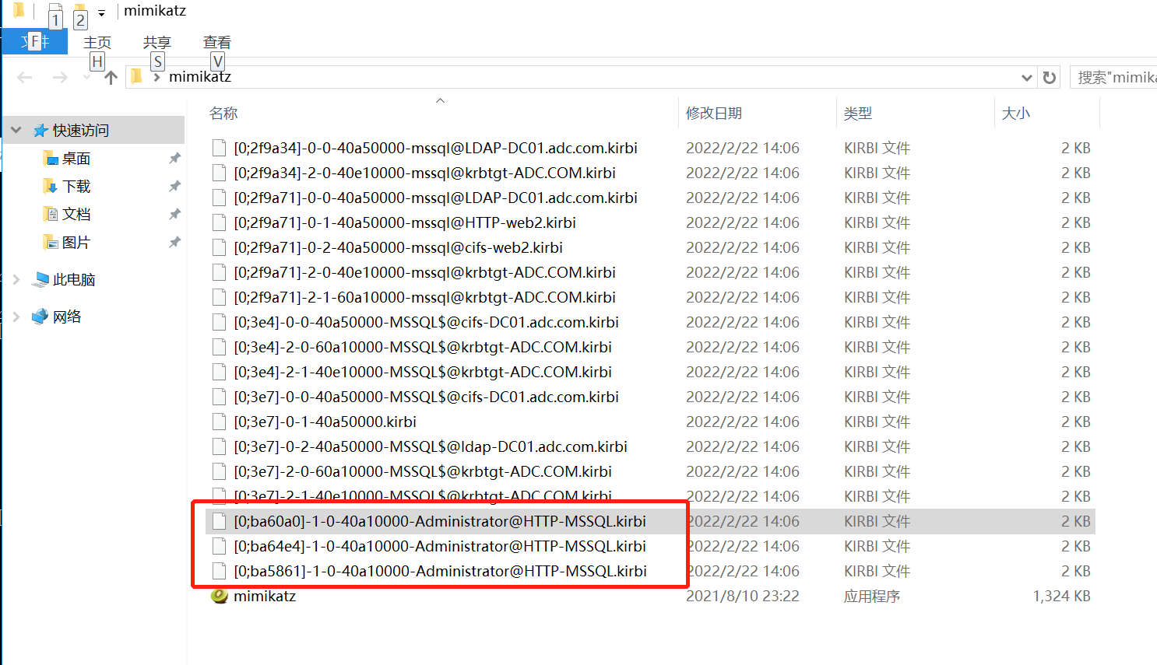The height and width of the screenshot is (665, 1157).
Task: Open the recent locations dropdown arrow
Action: pos(86,77)
